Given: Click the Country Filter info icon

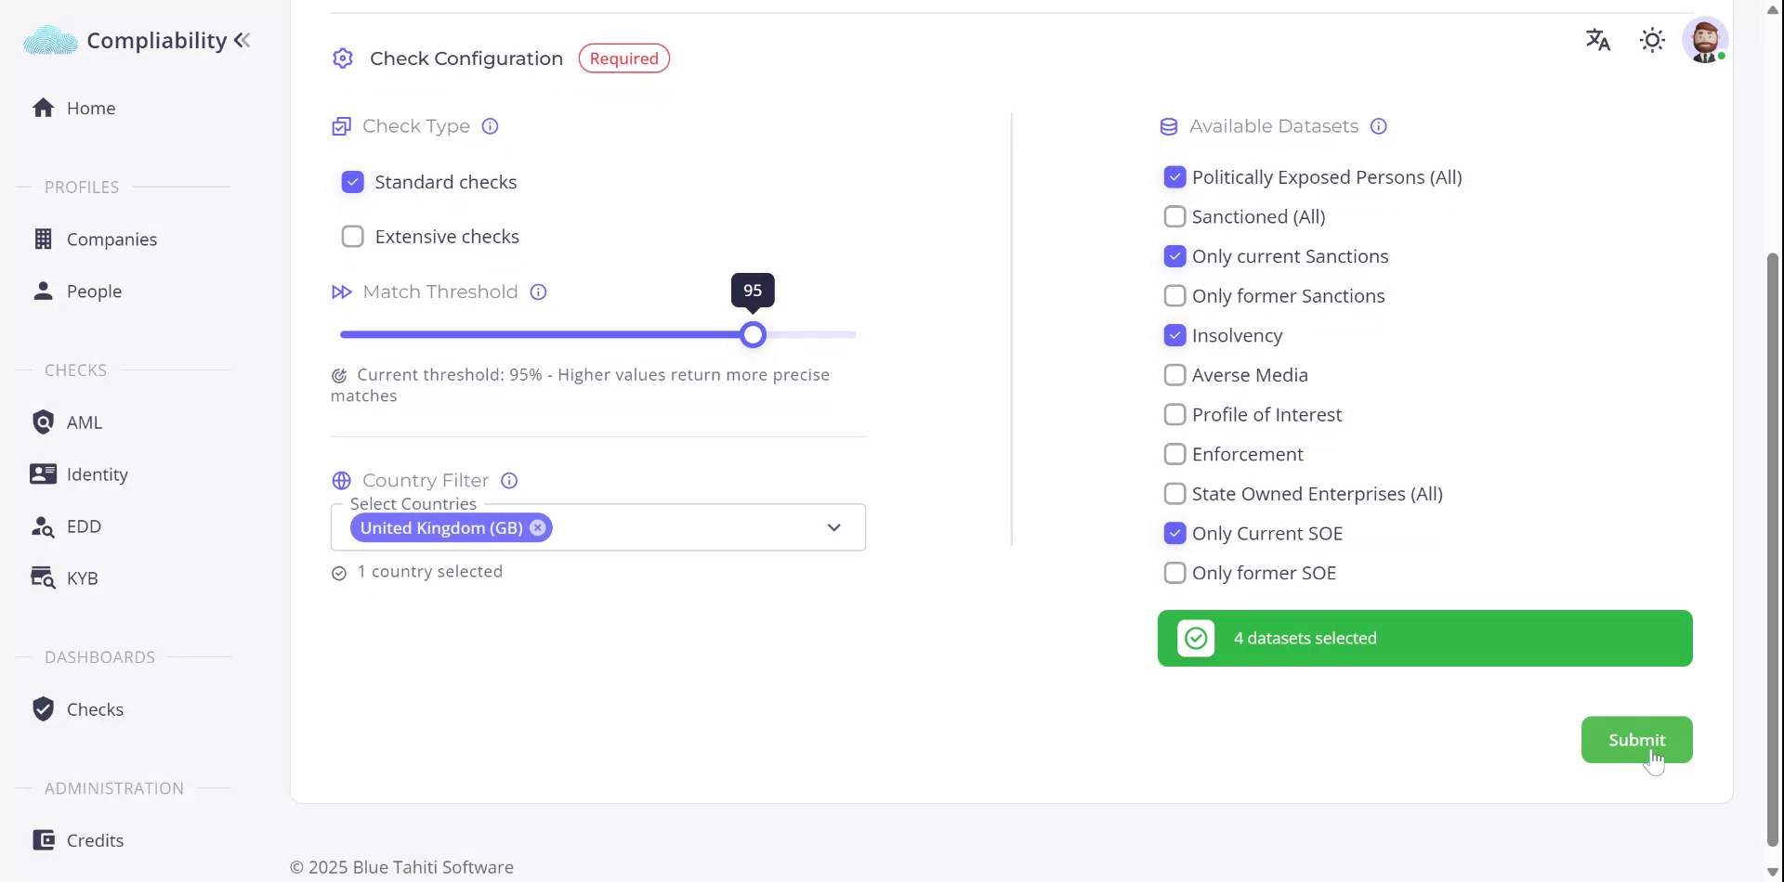Looking at the screenshot, I should 509,481.
